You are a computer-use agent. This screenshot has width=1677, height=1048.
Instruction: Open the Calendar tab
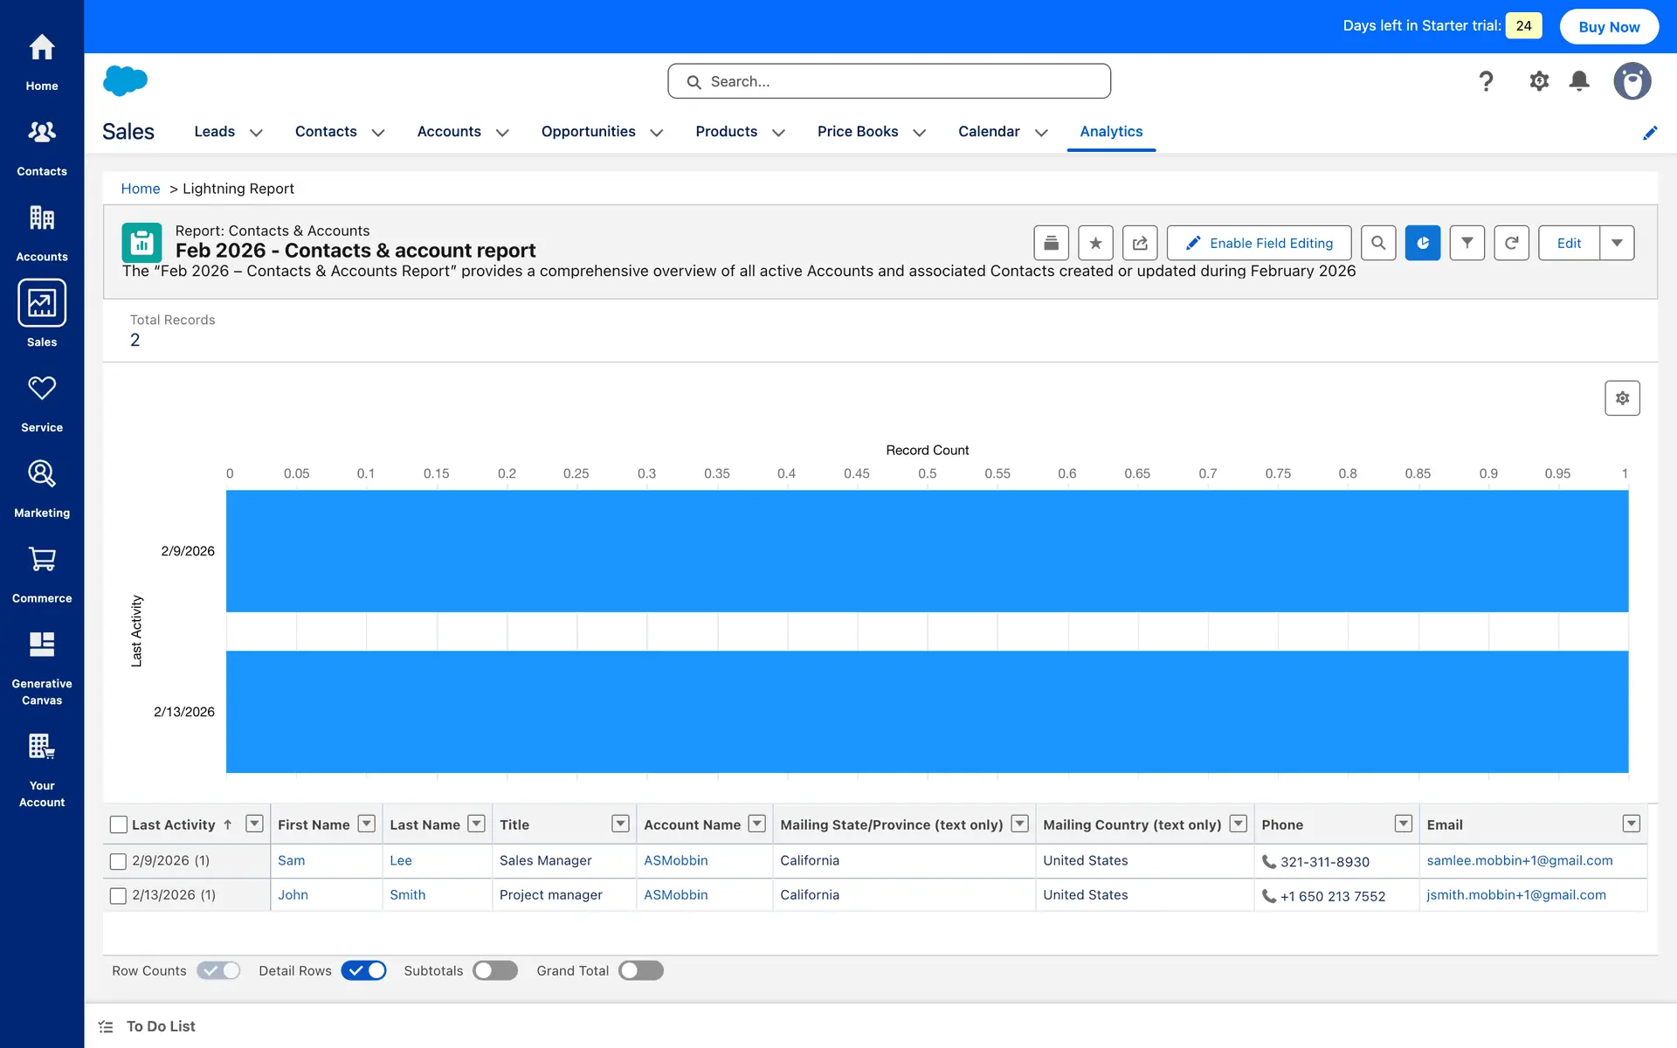tap(989, 131)
